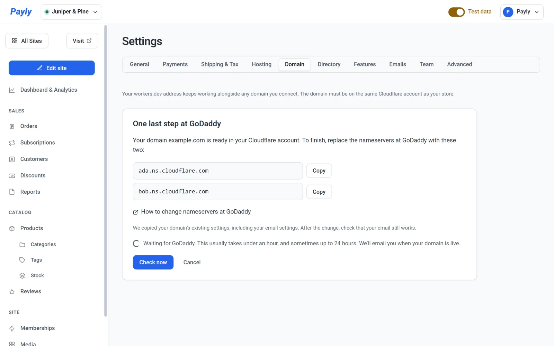The image size is (554, 346).
Task: Open How to change nameservers at GoDaddy
Action: [x=192, y=212]
